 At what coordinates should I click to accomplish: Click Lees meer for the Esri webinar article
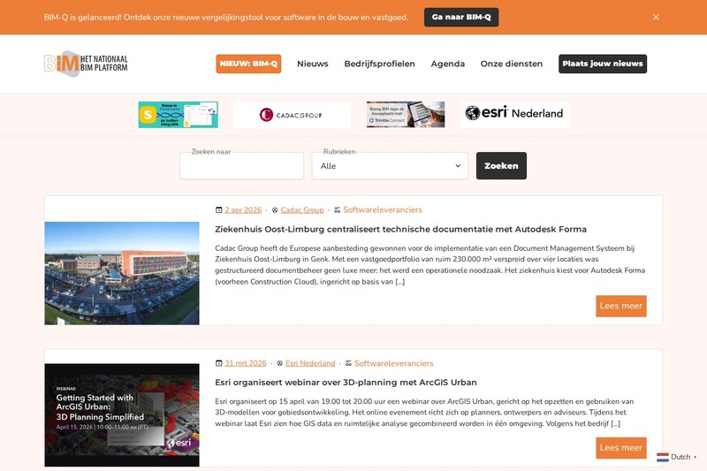pos(621,448)
